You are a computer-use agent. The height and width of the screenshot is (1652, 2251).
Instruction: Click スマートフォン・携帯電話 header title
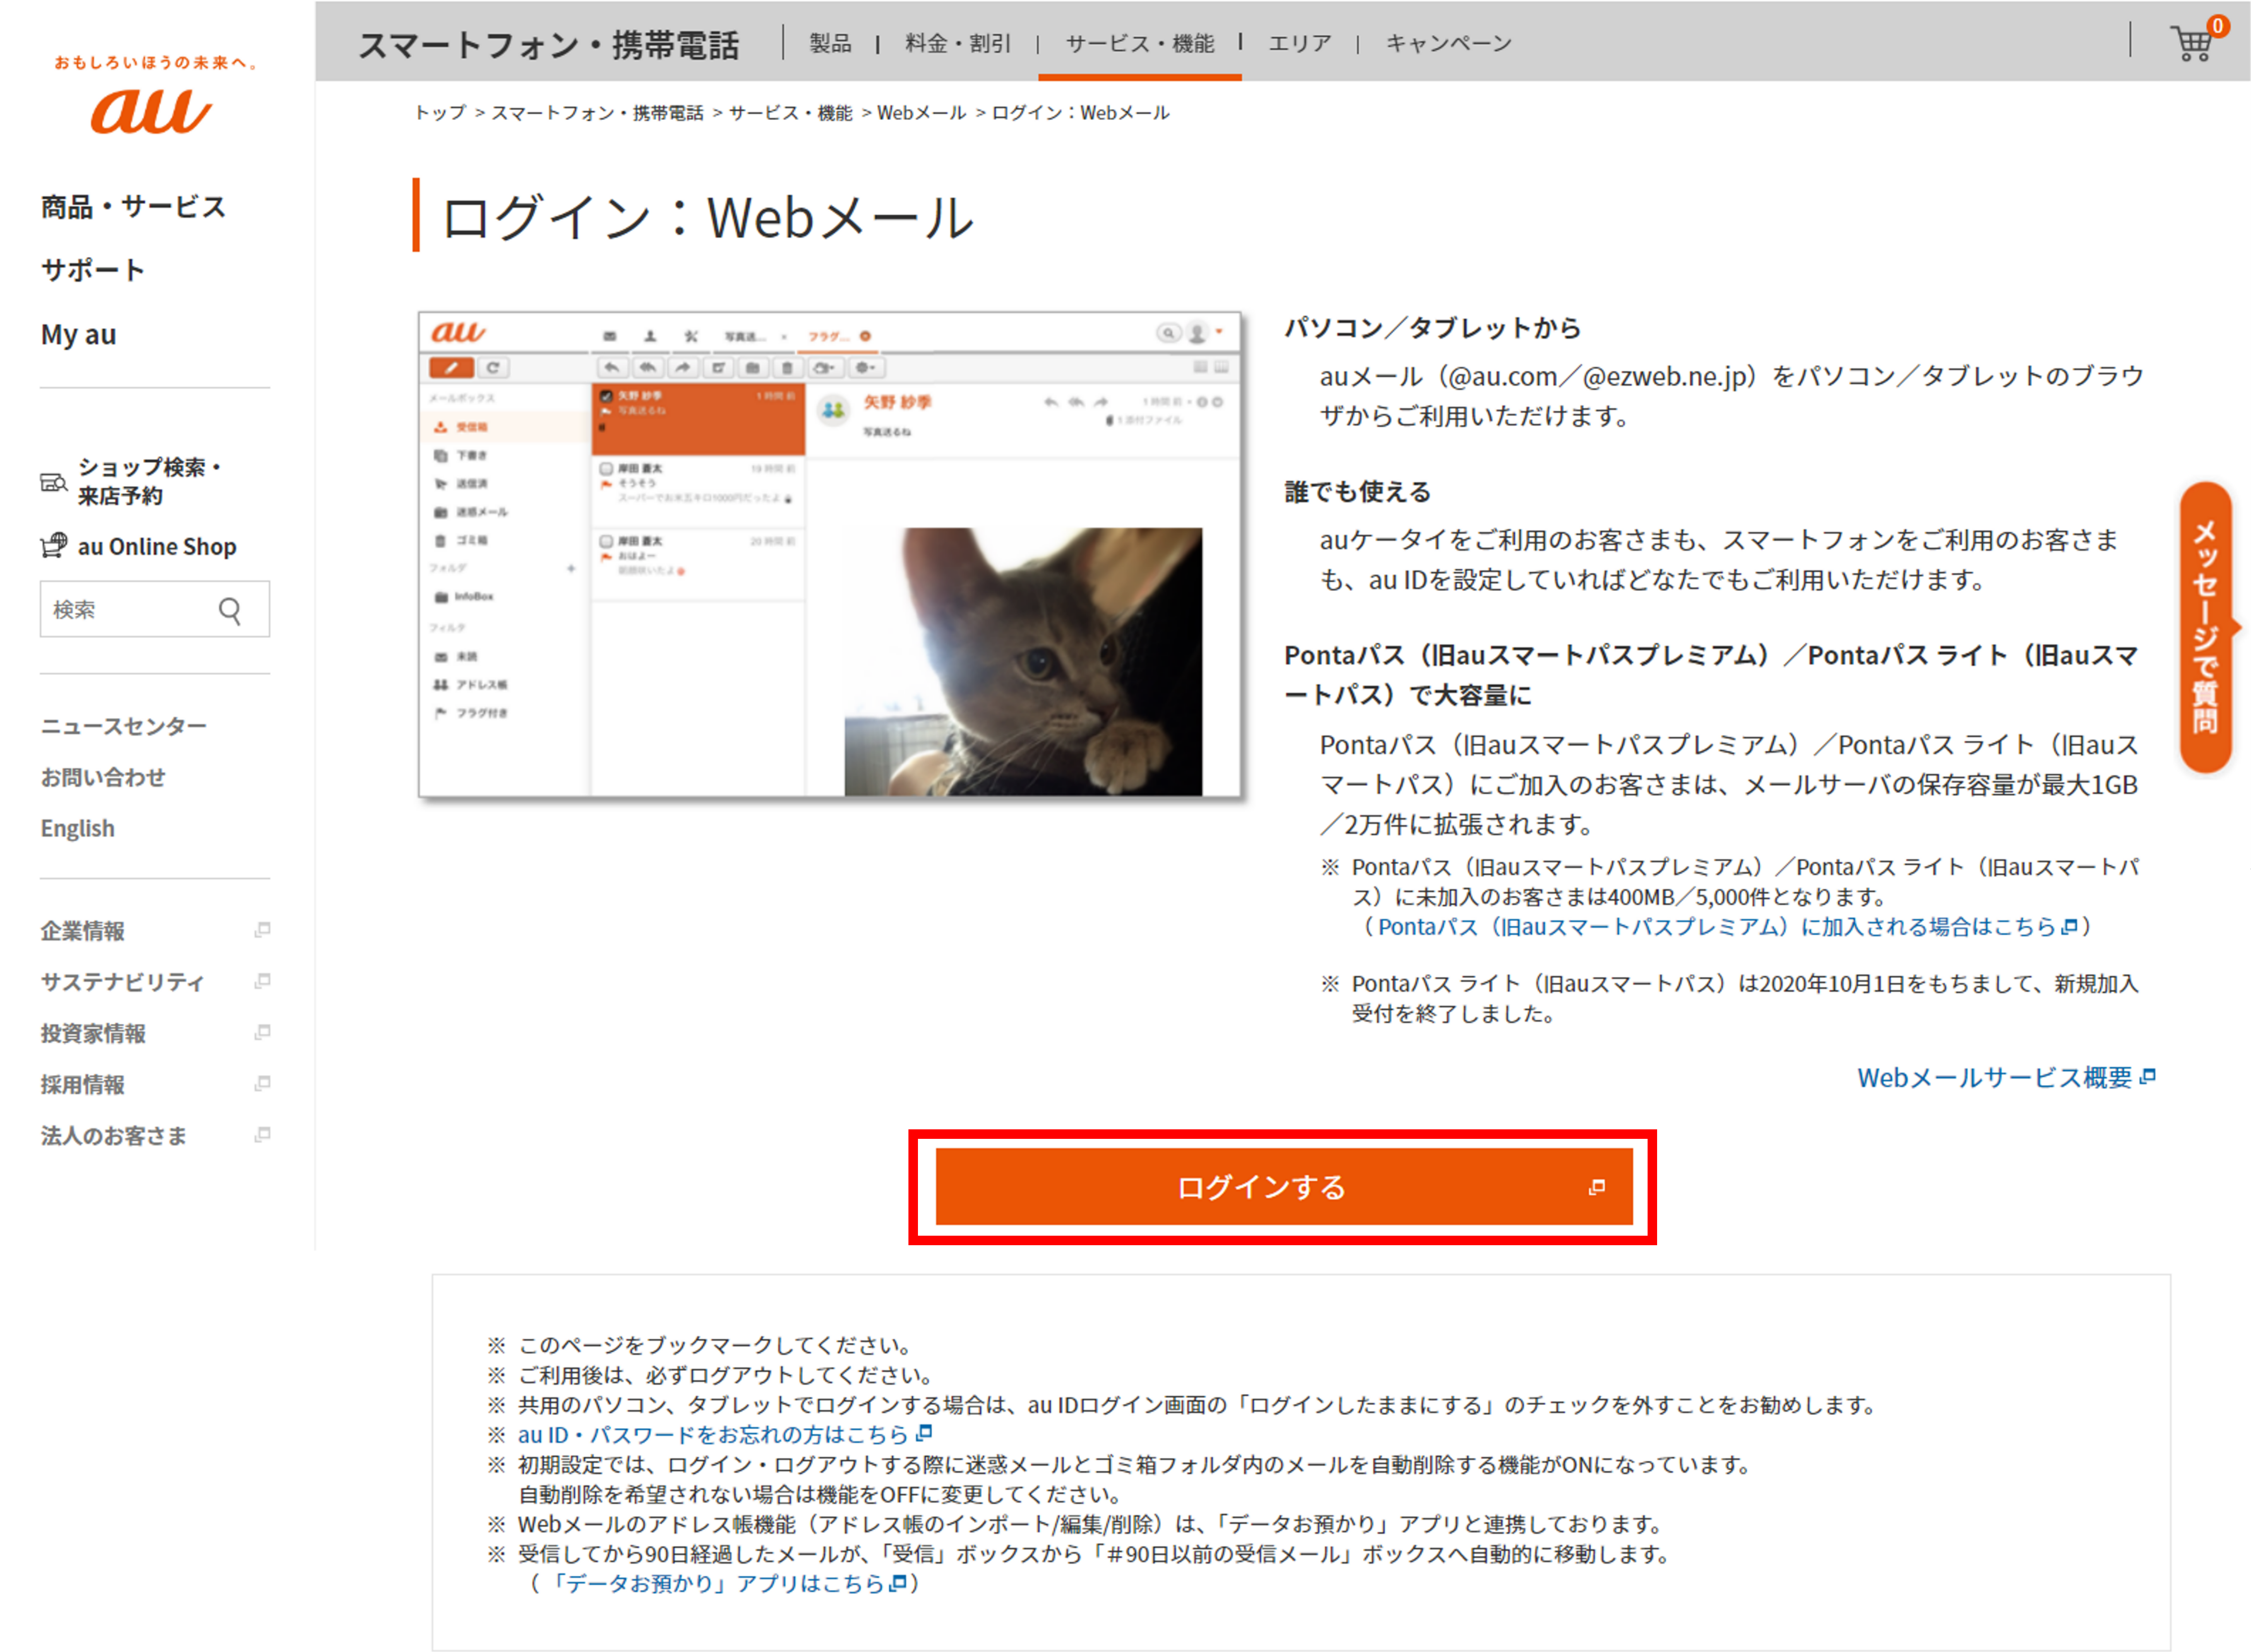549,45
